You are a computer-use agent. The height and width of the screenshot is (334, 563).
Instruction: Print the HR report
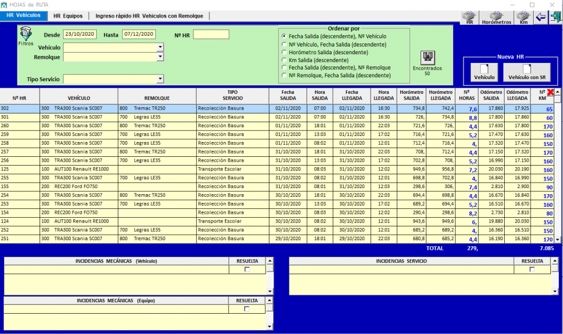pos(469,18)
